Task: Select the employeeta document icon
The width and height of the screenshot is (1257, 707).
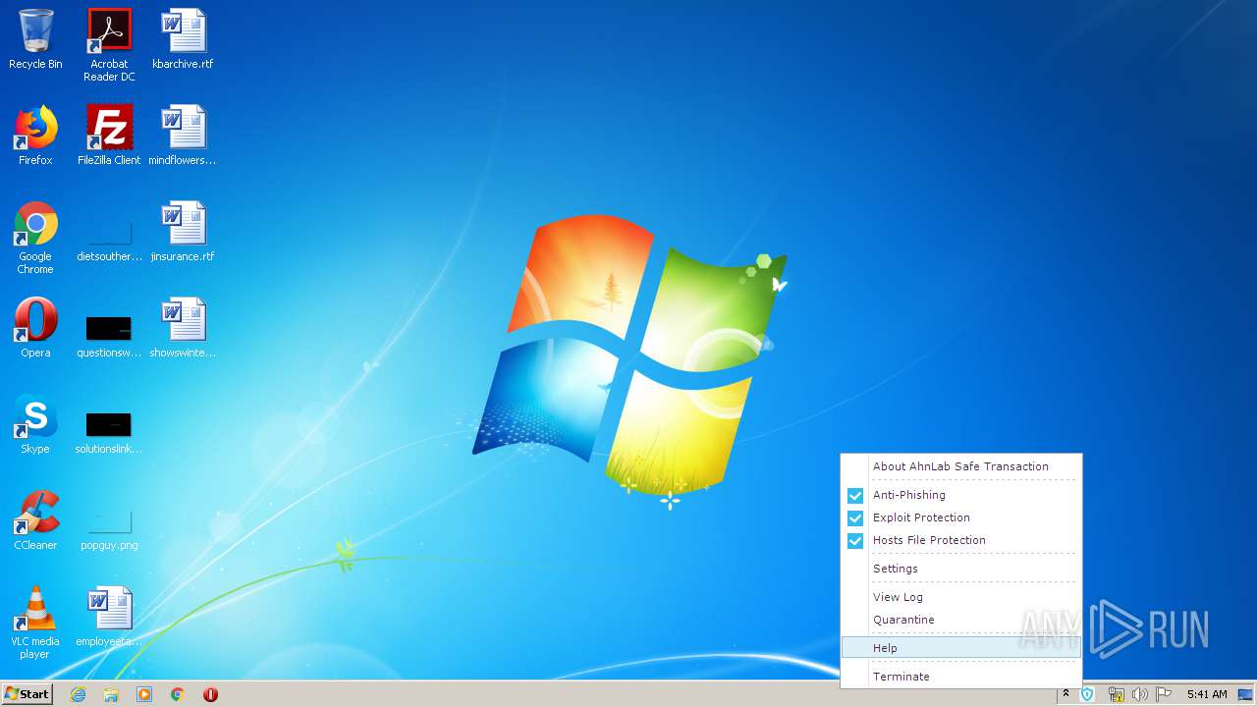Action: point(109,617)
